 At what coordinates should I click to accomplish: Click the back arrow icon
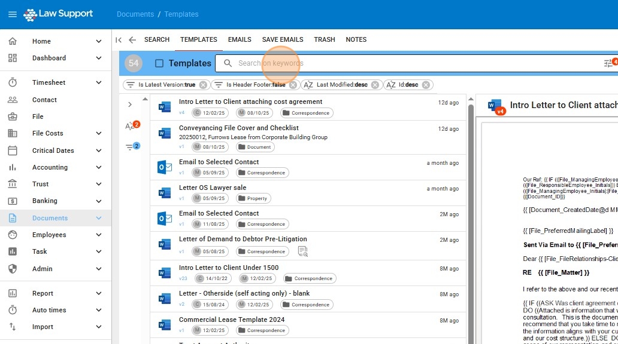(132, 40)
